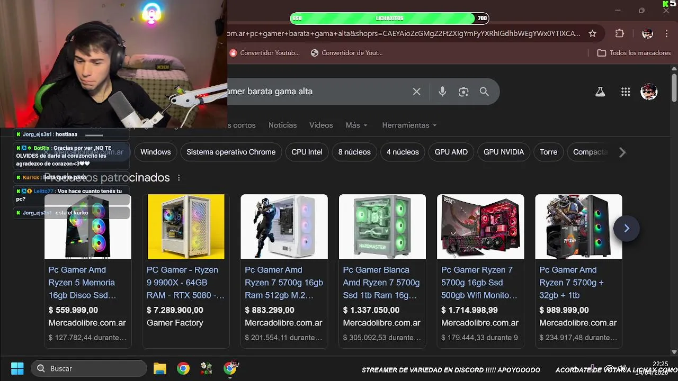Bookmark this page with the star icon
This screenshot has height=381, width=678.
[592, 33]
